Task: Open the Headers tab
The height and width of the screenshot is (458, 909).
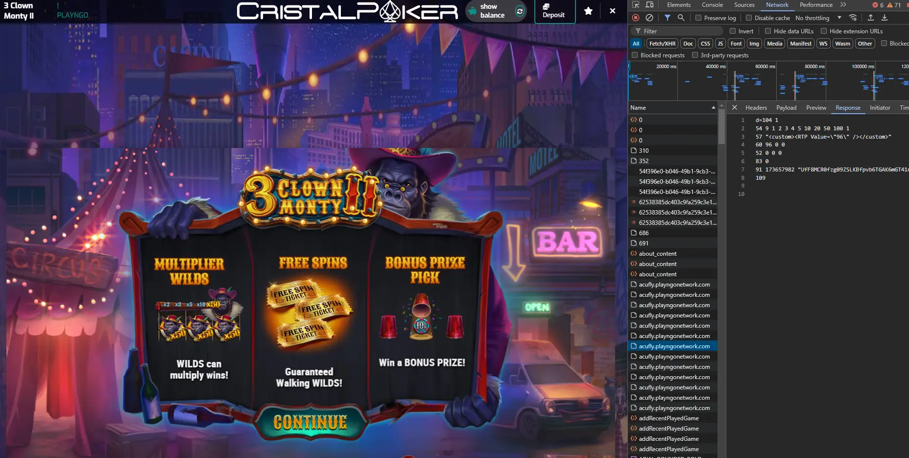Action: pos(756,107)
